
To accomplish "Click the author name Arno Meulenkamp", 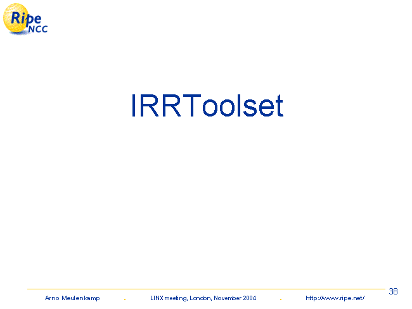I will click(x=72, y=298).
